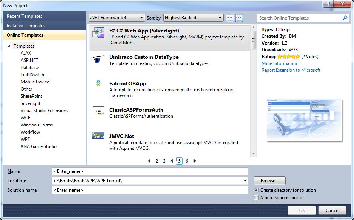Switch to small icons view mode
The image size is (354, 220).
(229, 17)
